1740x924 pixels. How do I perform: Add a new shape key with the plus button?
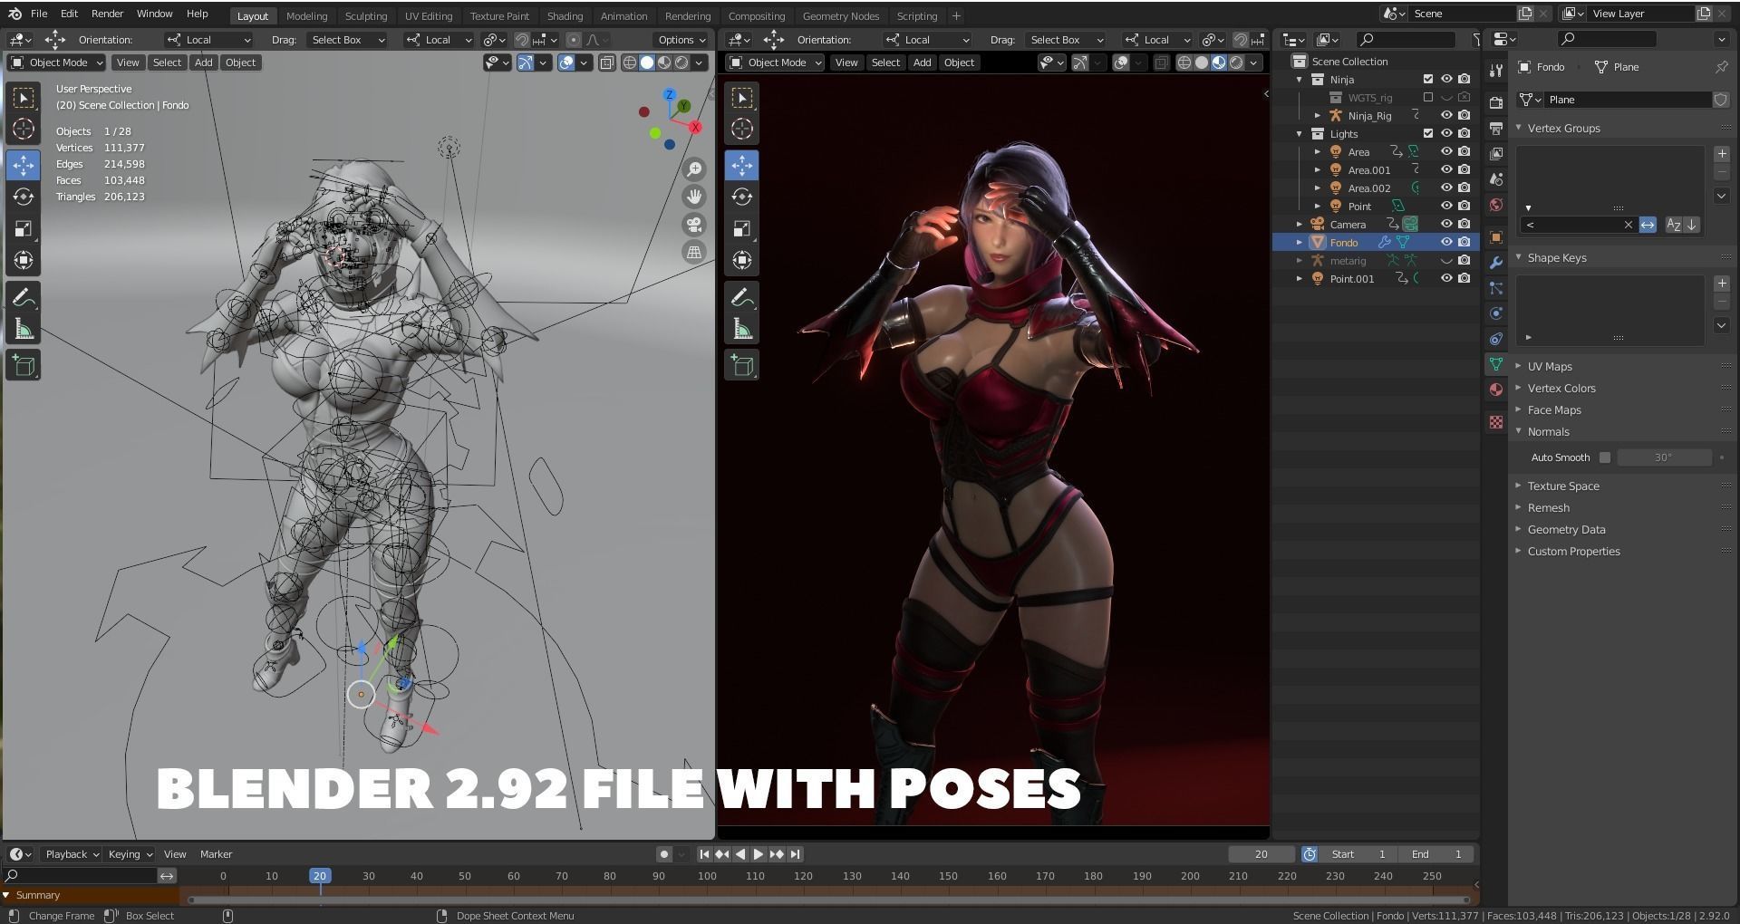click(x=1722, y=284)
